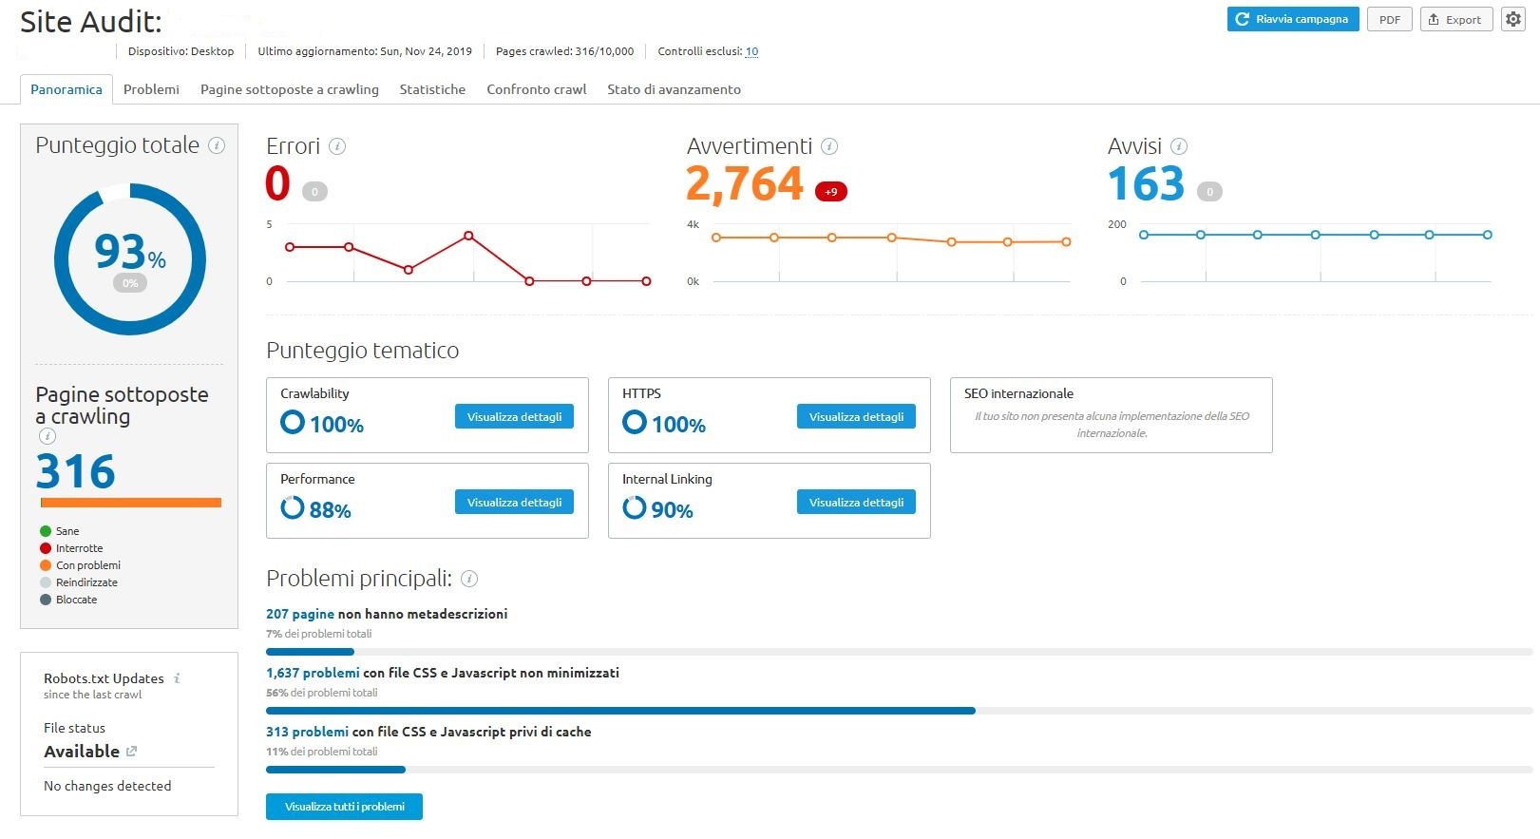Click the Available file status text

click(x=82, y=751)
